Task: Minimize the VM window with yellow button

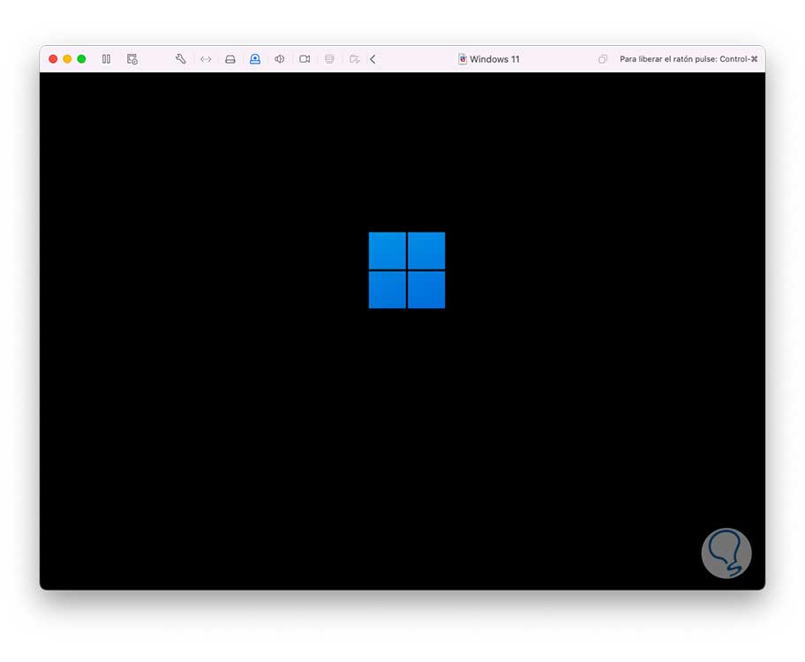Action: point(67,59)
